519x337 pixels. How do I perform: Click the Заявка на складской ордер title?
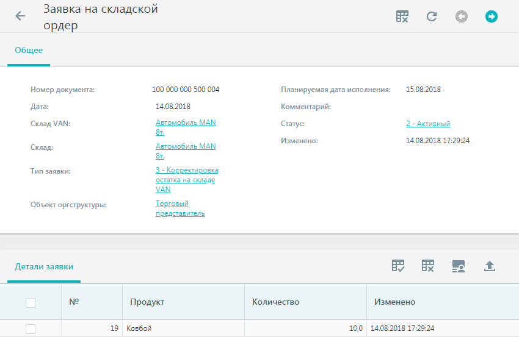[101, 17]
